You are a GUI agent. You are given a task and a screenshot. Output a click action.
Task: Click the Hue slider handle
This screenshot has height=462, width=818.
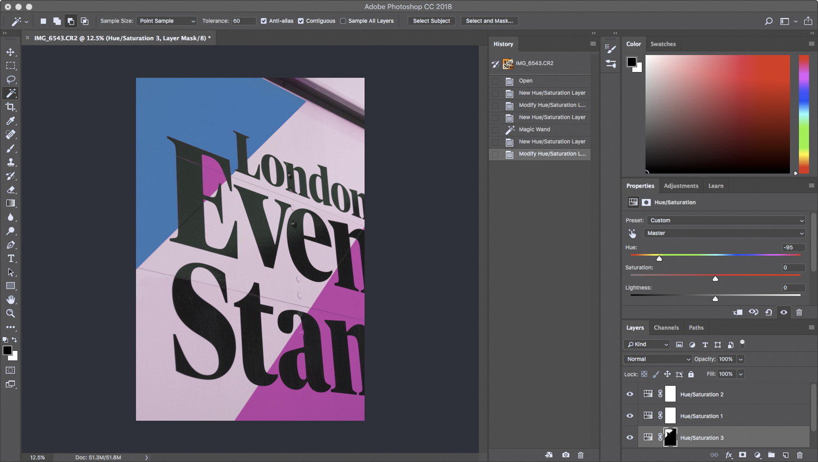coord(659,259)
